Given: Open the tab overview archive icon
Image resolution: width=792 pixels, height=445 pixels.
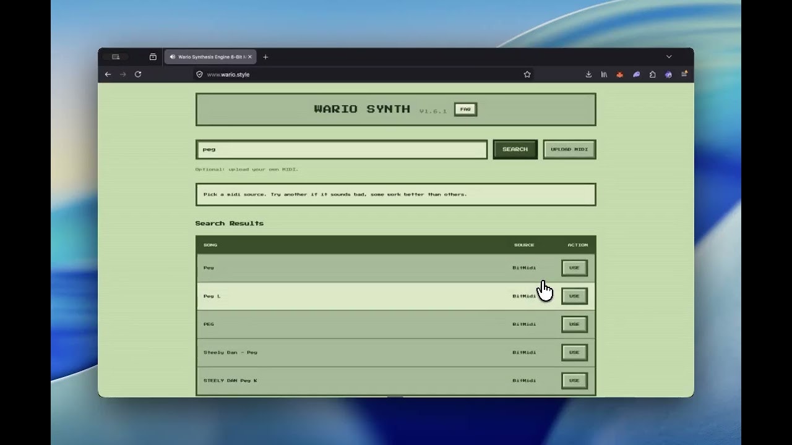Looking at the screenshot, I should point(153,57).
